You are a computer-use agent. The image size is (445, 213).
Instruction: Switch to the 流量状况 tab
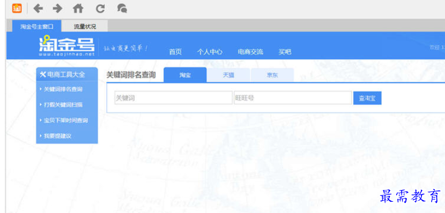(85, 27)
